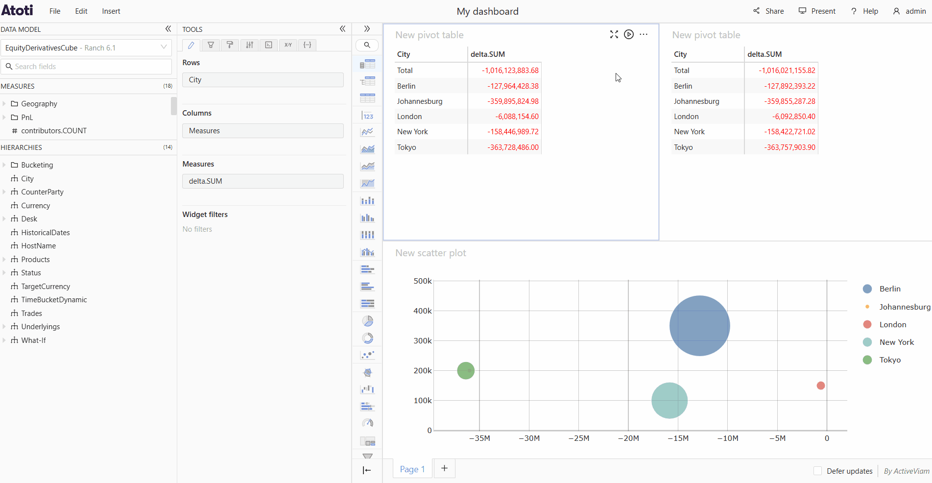Image resolution: width=932 pixels, height=483 pixels.
Task: Click the play icon on pivot table header
Action: pos(629,34)
